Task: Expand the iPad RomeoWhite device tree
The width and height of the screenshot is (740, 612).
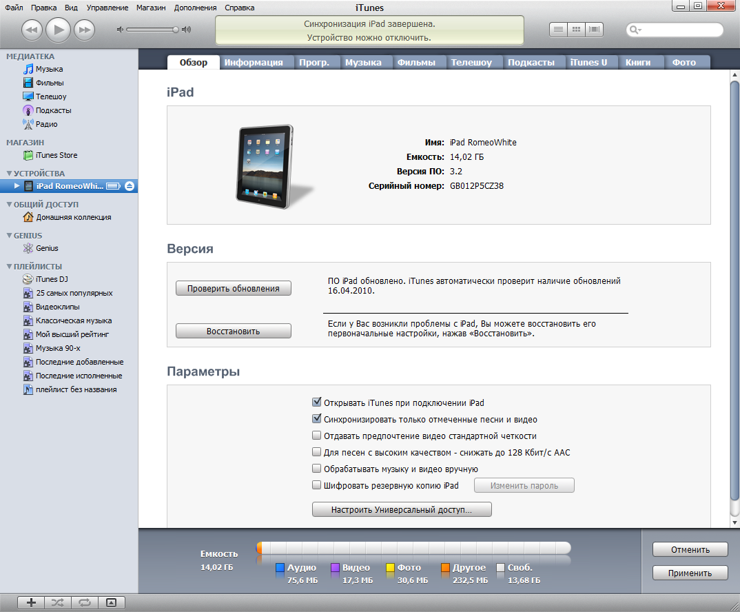Action: (x=17, y=186)
